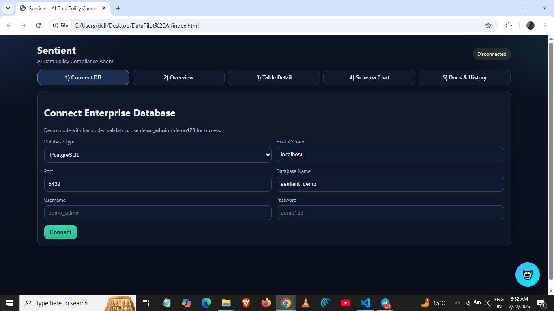Screen dimensions: 554x311
Task: Bookmark this page with the star icon
Action: click(x=488, y=26)
